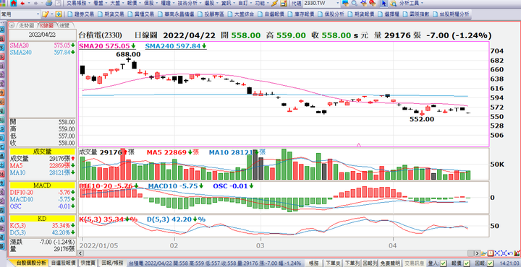The image size is (521, 267).
Task: Click the 免責聲明 button
Action: [x=390, y=263]
